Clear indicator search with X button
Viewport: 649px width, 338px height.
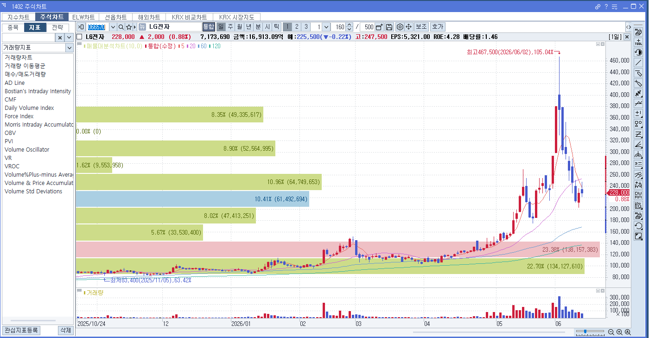[x=60, y=38]
